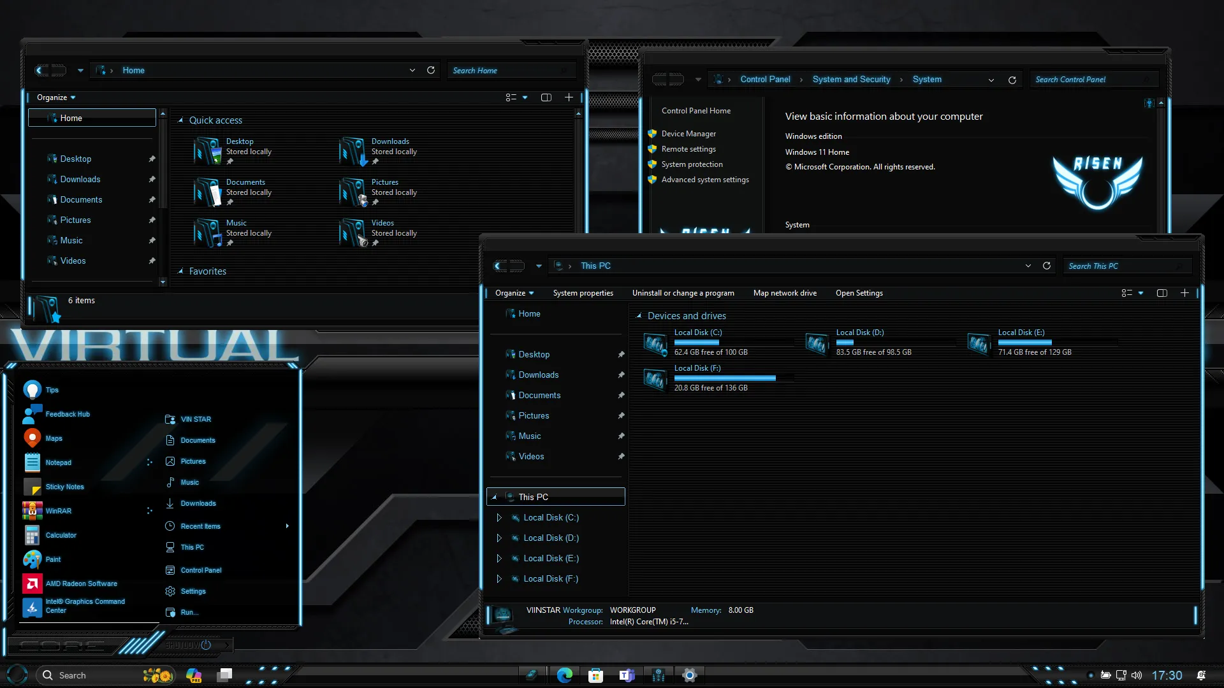1224x688 pixels.
Task: Expand Local Disk (F:) tree node
Action: [499, 579]
